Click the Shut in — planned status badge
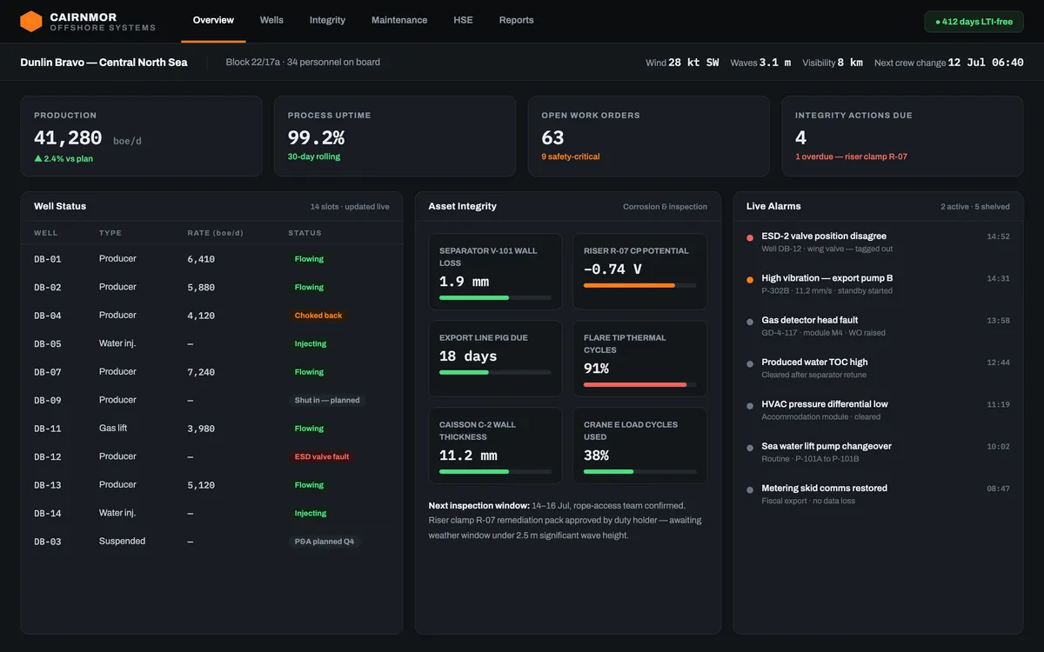This screenshot has height=652, width=1044. (x=326, y=400)
